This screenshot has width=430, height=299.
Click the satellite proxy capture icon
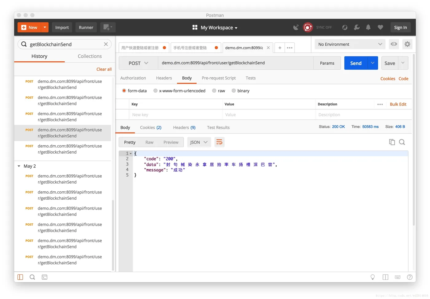pyautogui.click(x=296, y=28)
